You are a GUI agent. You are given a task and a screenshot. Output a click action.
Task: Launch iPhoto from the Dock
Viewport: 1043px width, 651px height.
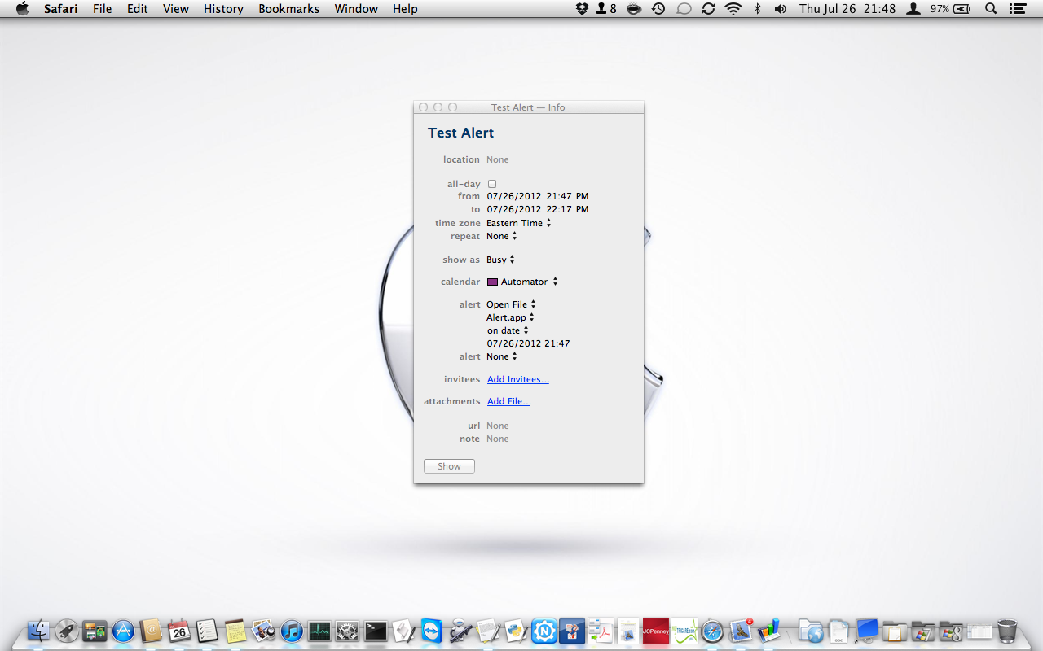click(x=263, y=631)
